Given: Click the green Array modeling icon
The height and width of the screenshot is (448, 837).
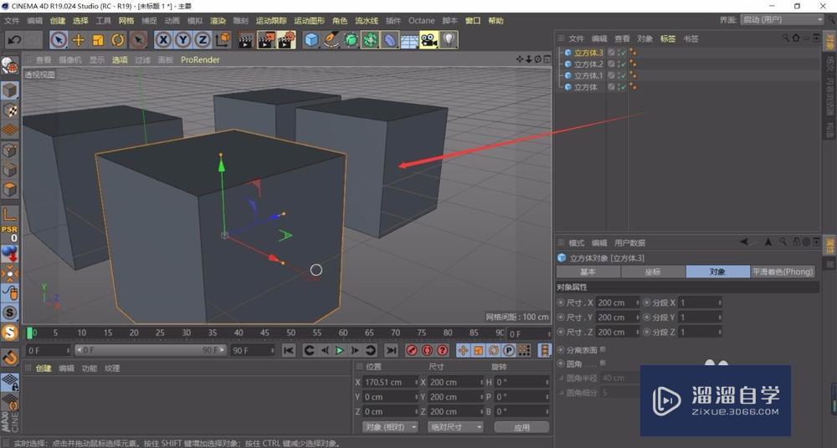Looking at the screenshot, I should 371,40.
